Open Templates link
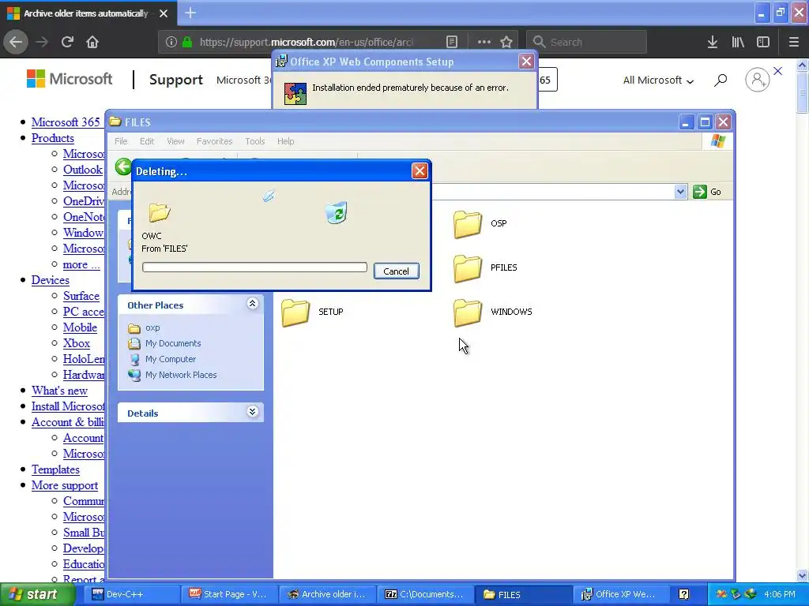 55,470
